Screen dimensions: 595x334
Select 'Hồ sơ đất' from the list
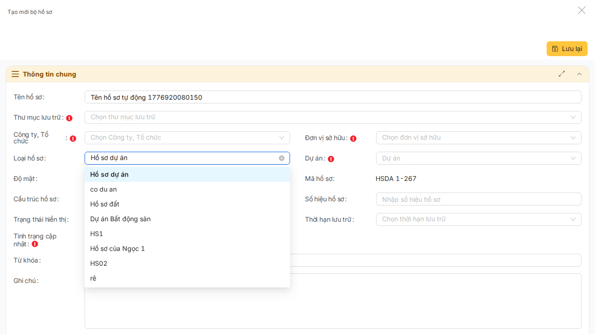[105, 204]
